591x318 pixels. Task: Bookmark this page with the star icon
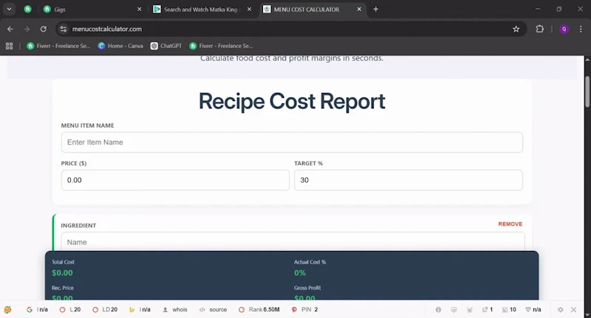tap(516, 29)
